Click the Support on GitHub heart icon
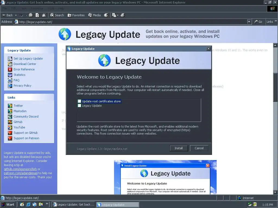The height and width of the screenshot is (208, 278). (10, 133)
